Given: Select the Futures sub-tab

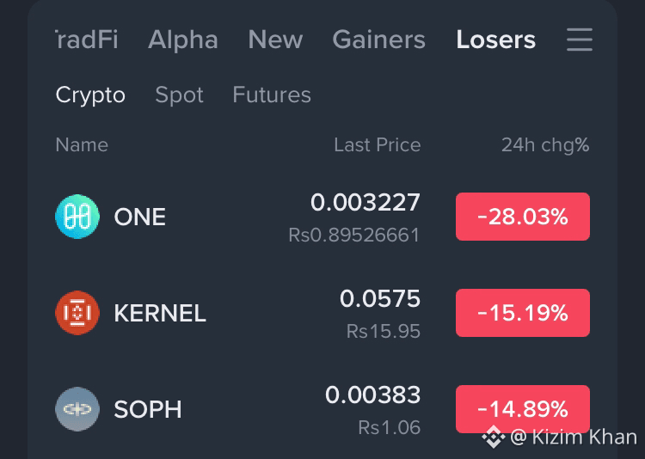Looking at the screenshot, I should click(272, 95).
